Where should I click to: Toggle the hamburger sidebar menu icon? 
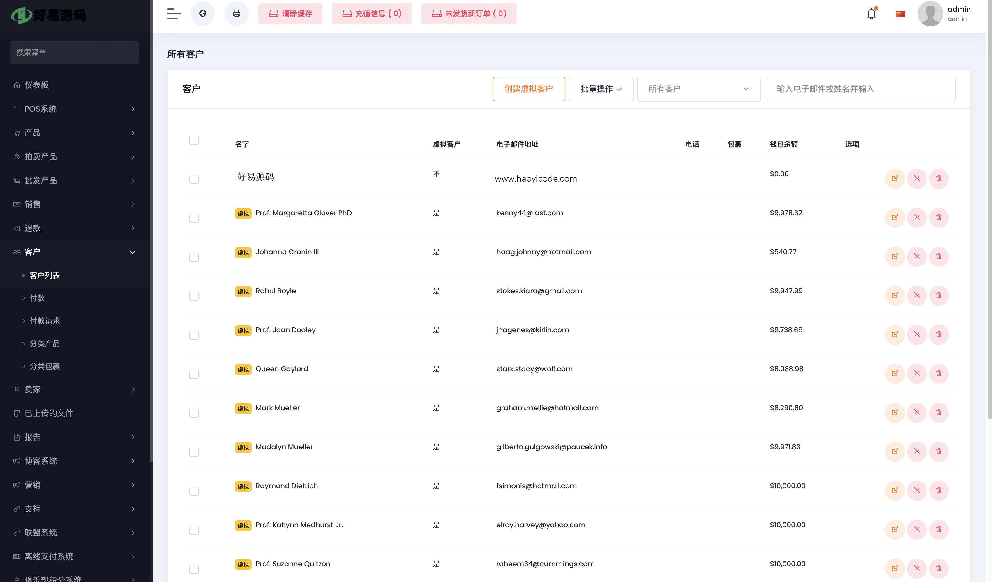pos(174,14)
